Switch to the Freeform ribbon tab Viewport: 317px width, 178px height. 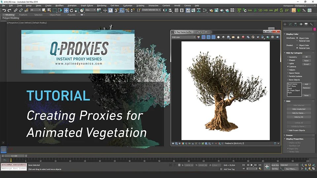[23, 15]
